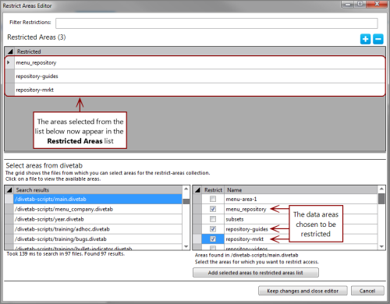Click the row indicator arrow beside menu_repository
This screenshot has height=304, width=390.
(x=9, y=62)
